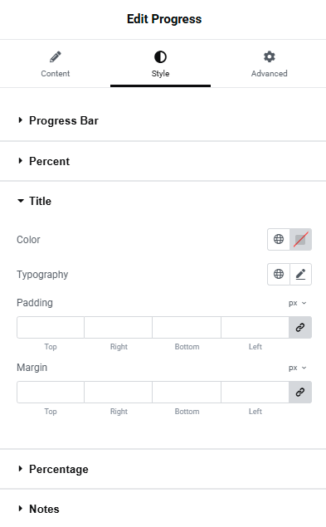This screenshot has height=527, width=326.
Task: Switch to the Content tab
Action: coord(56,64)
